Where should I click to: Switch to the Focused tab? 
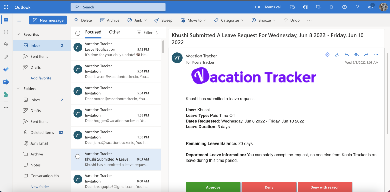(93, 32)
